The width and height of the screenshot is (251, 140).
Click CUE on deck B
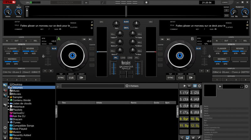pyautogui.click(x=181, y=78)
